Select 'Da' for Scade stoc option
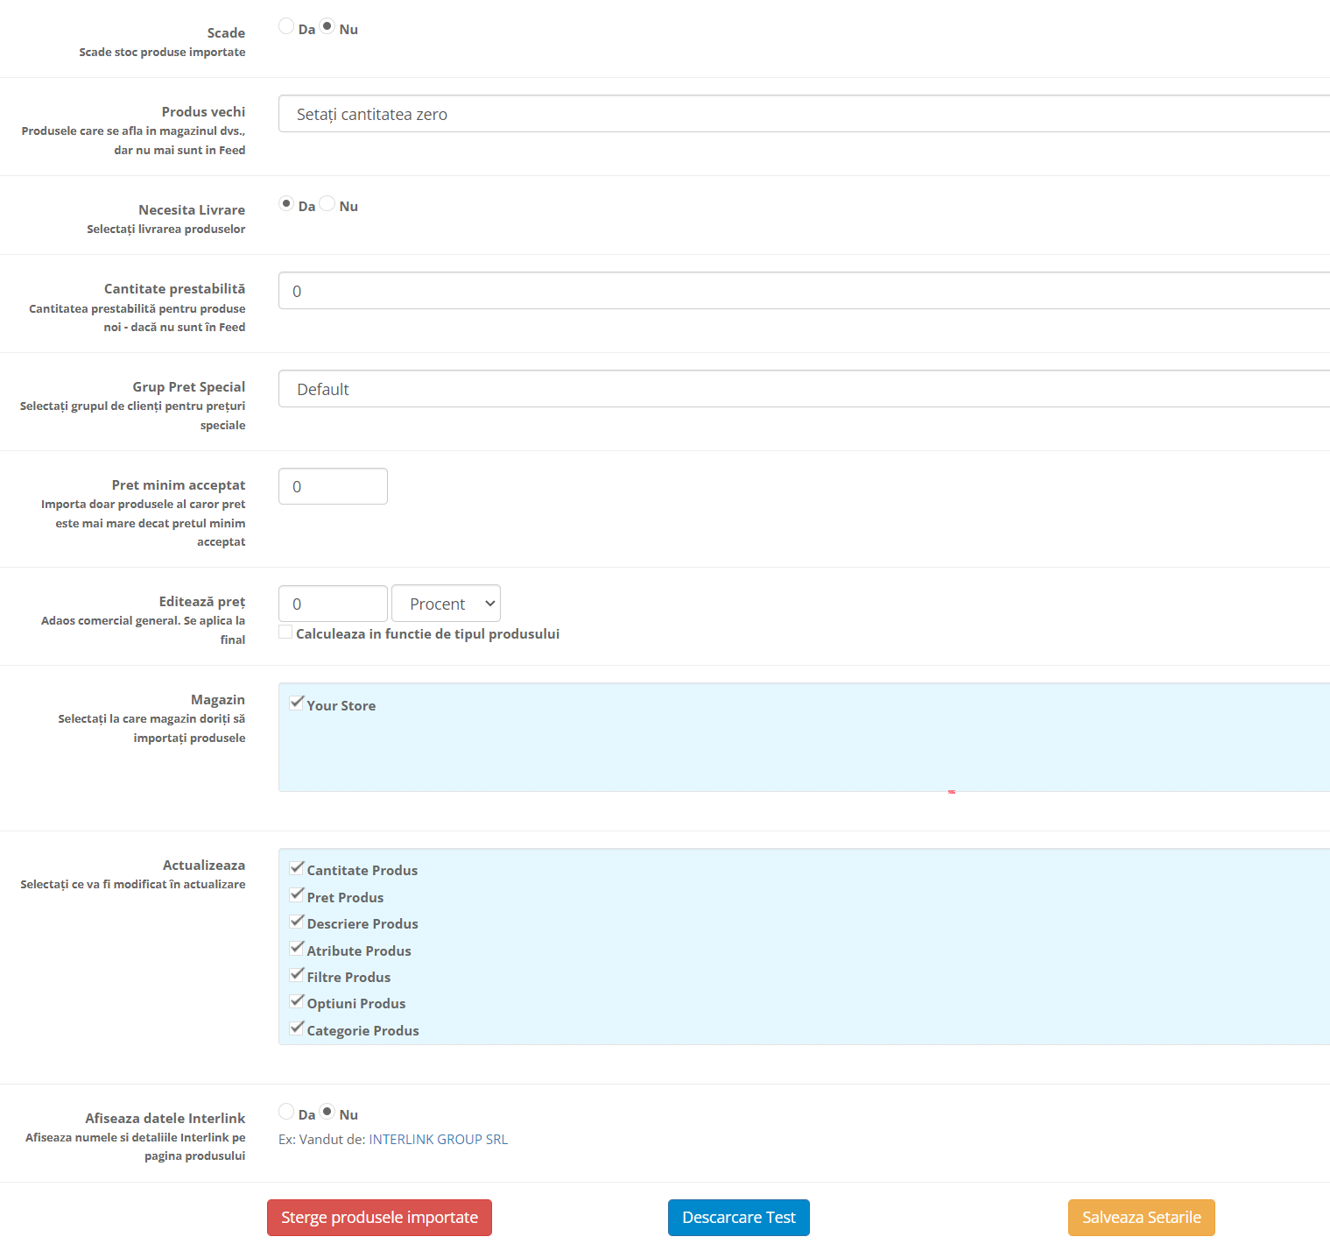The width and height of the screenshot is (1330, 1258). click(x=286, y=26)
